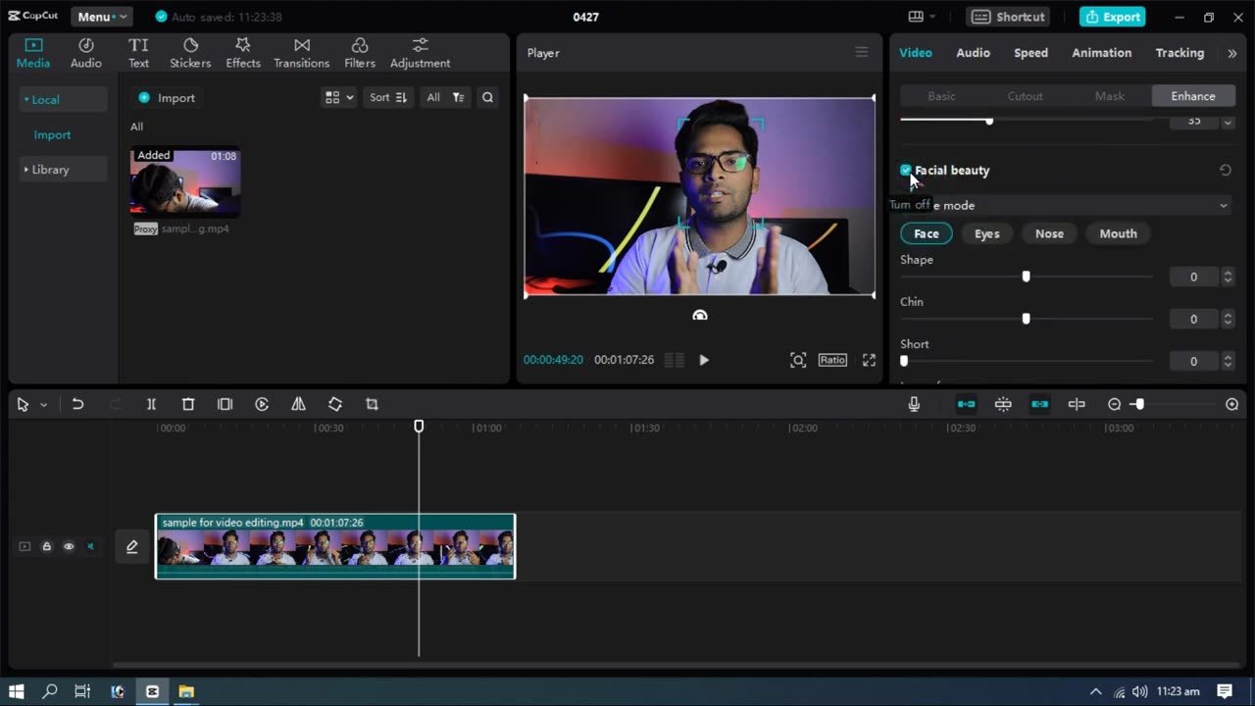Select the Mouth beauty option

coord(1118,233)
